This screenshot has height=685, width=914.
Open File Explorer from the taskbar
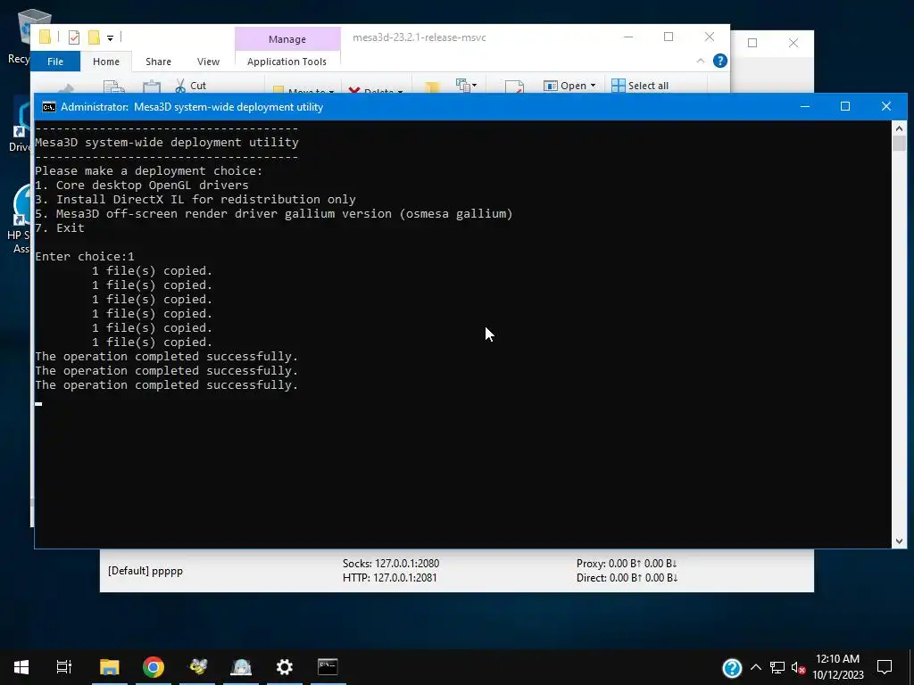click(109, 667)
